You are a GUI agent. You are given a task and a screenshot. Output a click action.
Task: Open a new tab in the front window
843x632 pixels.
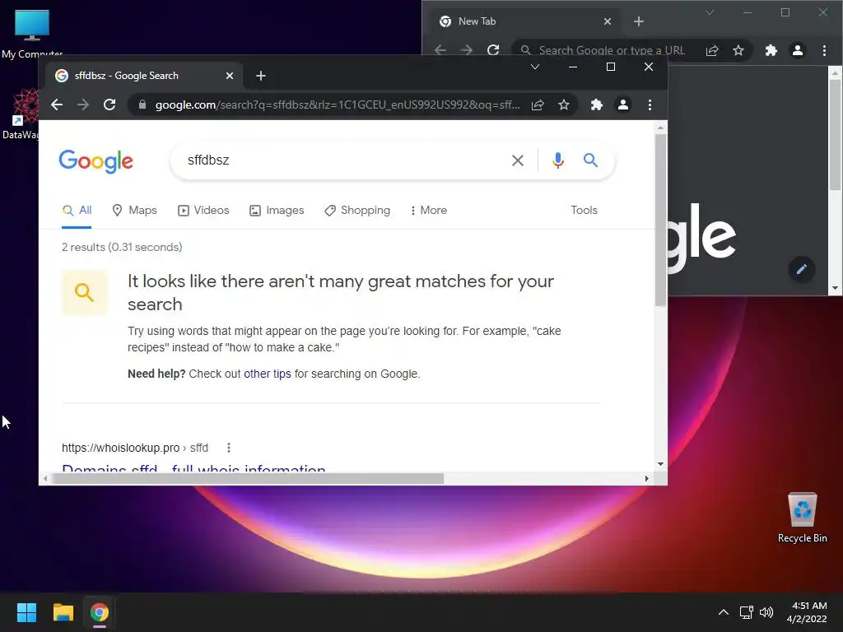click(261, 76)
